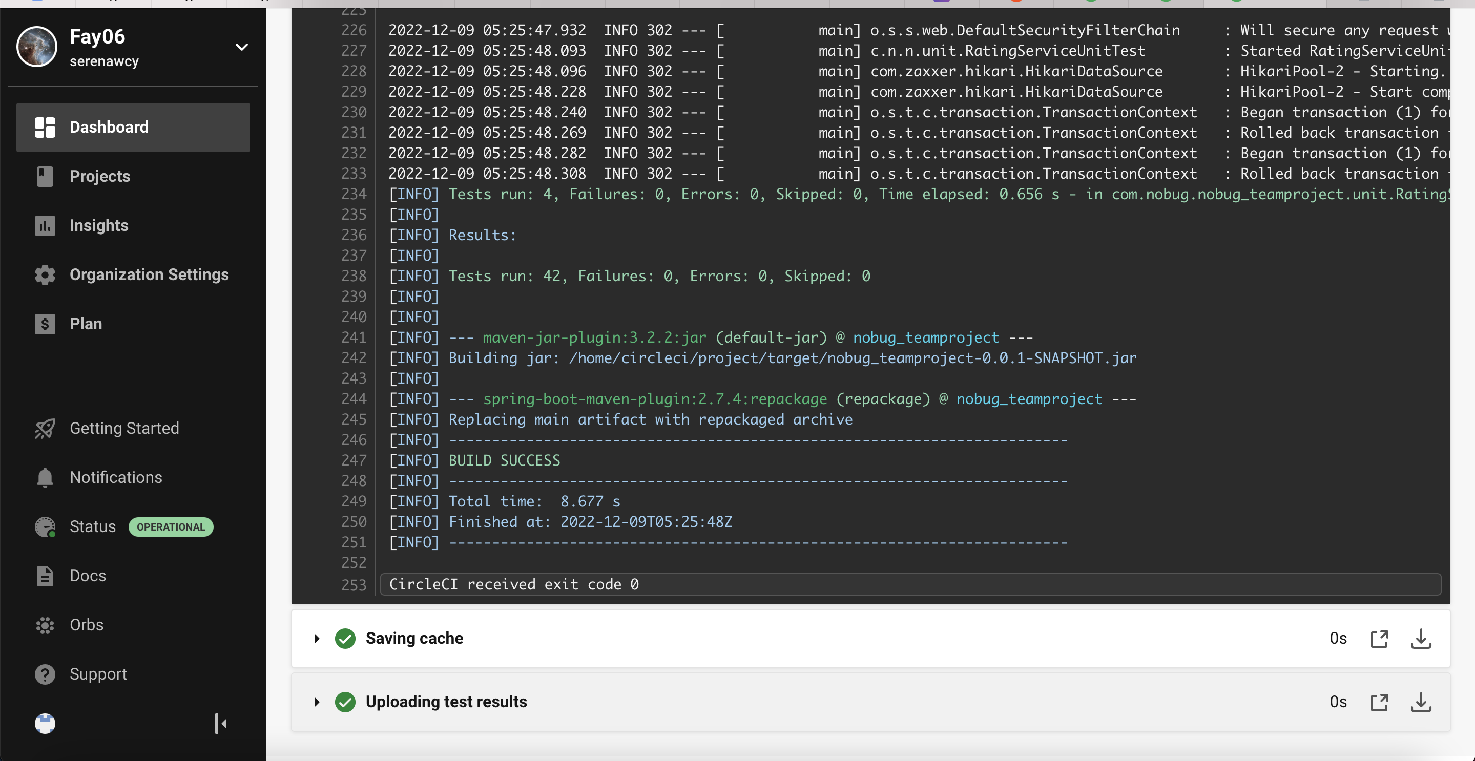The height and width of the screenshot is (761, 1475).
Task: Select the Plan icon
Action: pyautogui.click(x=45, y=323)
